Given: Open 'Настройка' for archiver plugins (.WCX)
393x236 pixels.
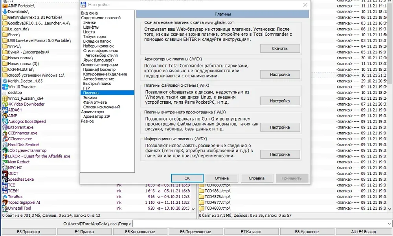Looking at the screenshot, I should [280, 75].
